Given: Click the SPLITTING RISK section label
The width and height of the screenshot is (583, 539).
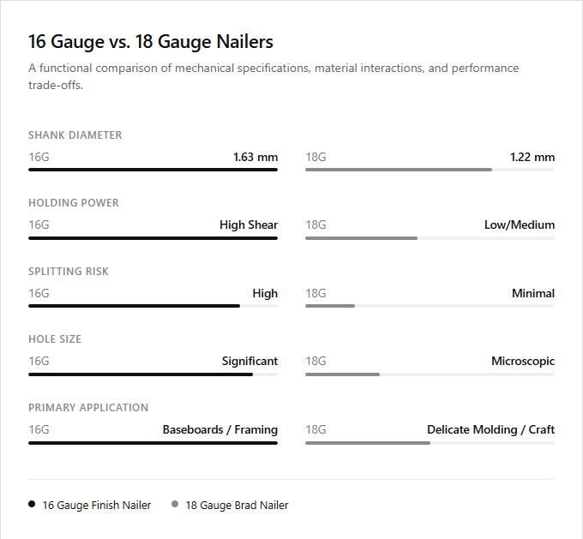Looking at the screenshot, I should (x=69, y=272).
